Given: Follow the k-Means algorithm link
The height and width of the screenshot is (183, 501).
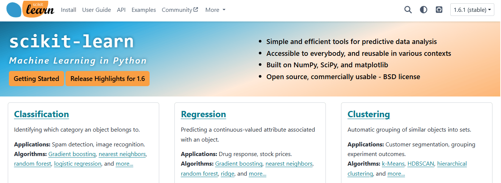Looking at the screenshot, I should pyautogui.click(x=393, y=164).
